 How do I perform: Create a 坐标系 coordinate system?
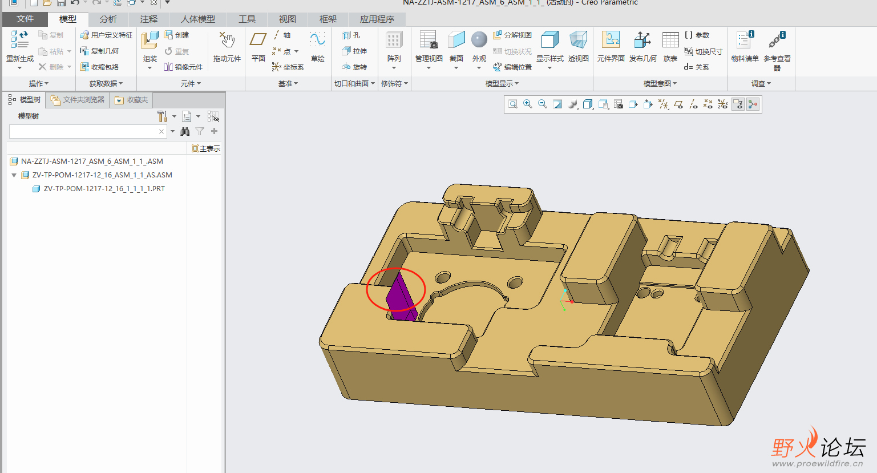click(288, 67)
